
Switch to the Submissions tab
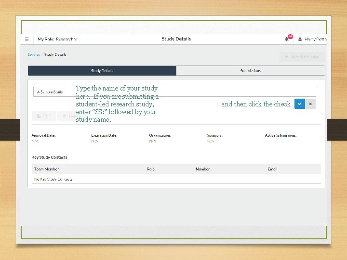(x=250, y=71)
